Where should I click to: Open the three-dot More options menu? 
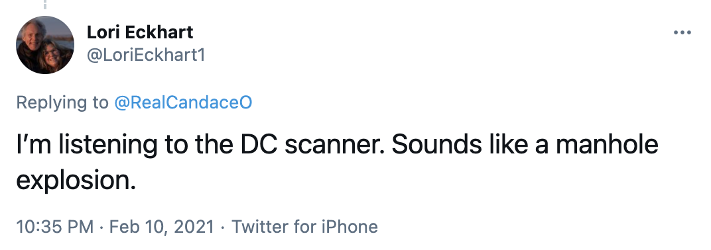(682, 32)
